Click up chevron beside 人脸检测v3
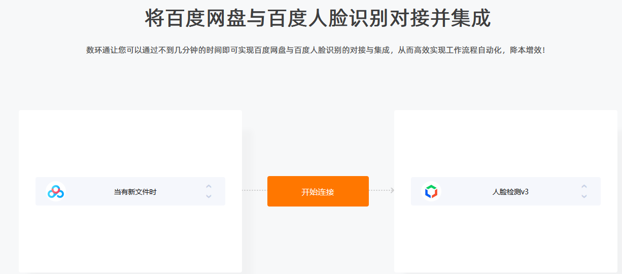The height and width of the screenshot is (274, 622). [x=584, y=187]
